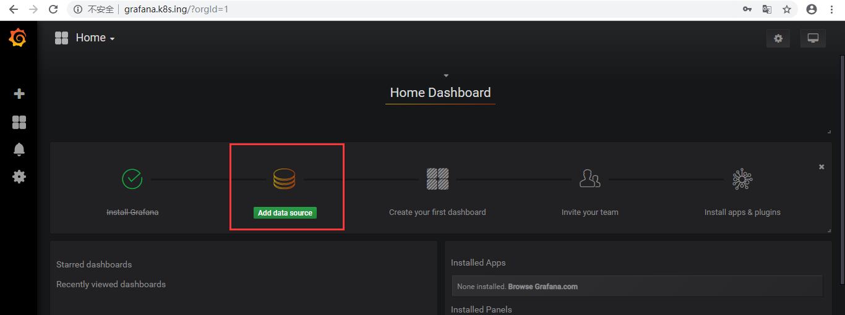Click the Add data source database icon
This screenshot has height=315, width=845.
(285, 179)
